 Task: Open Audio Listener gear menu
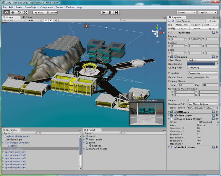[217, 147]
